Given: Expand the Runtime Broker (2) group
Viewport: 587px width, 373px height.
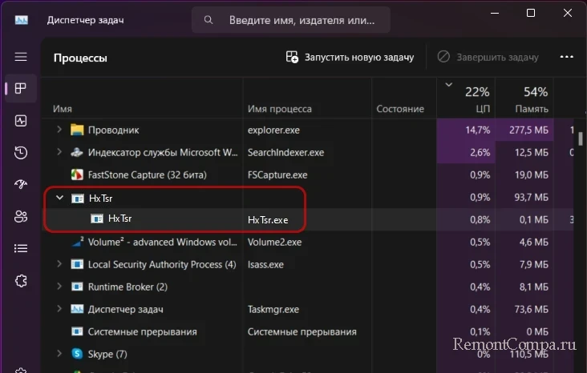Looking at the screenshot, I should pos(59,287).
